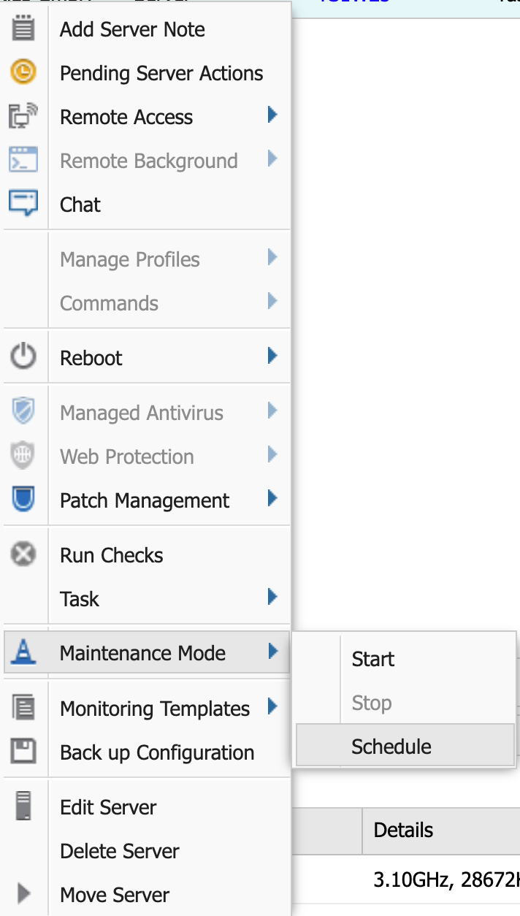Select the Delete Server menu entry
This screenshot has width=520, height=916.
120,851
